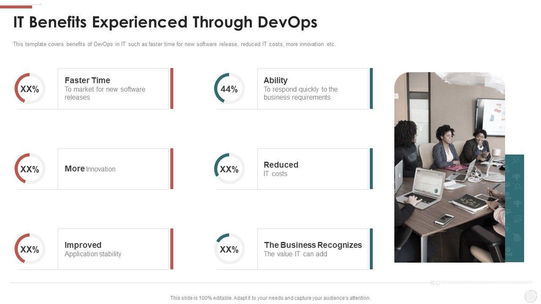541x304 pixels.
Task: Click the subtitle starting "This template covers benefits"
Action: click(x=174, y=44)
